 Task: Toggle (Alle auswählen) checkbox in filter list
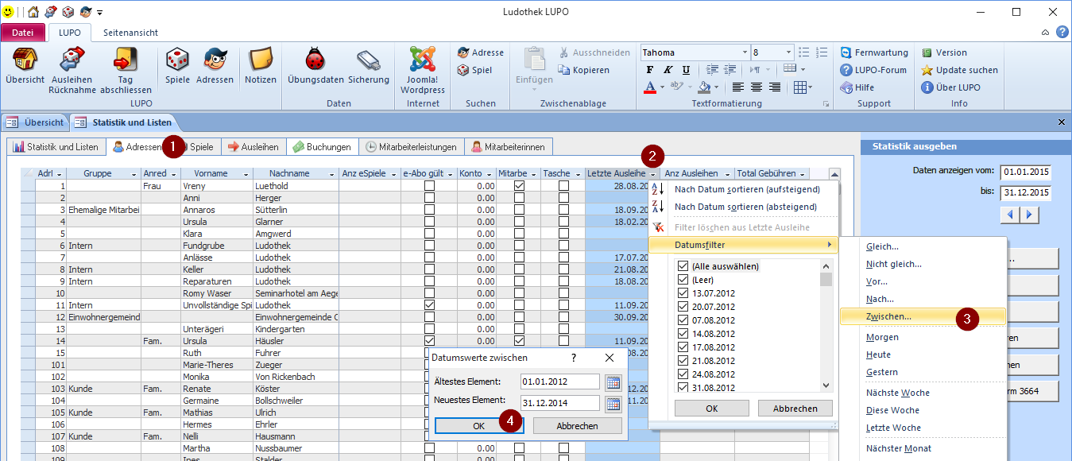[x=683, y=266]
